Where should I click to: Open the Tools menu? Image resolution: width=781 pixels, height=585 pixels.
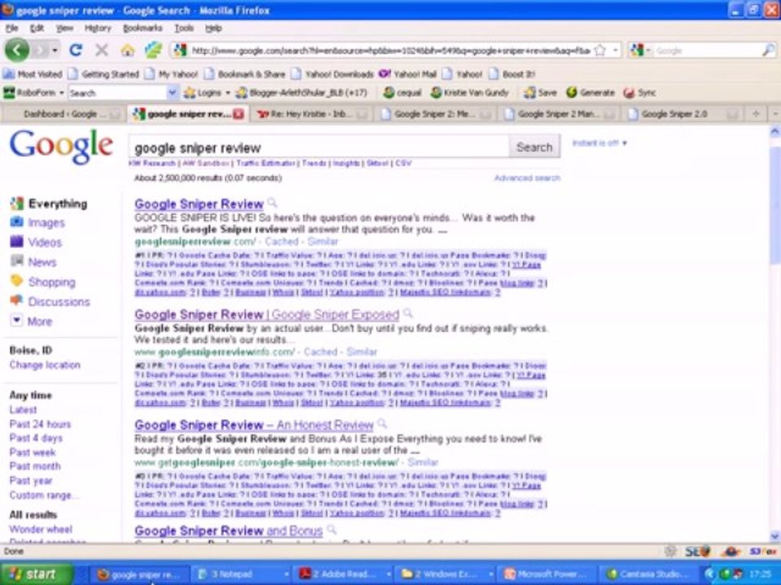[184, 28]
